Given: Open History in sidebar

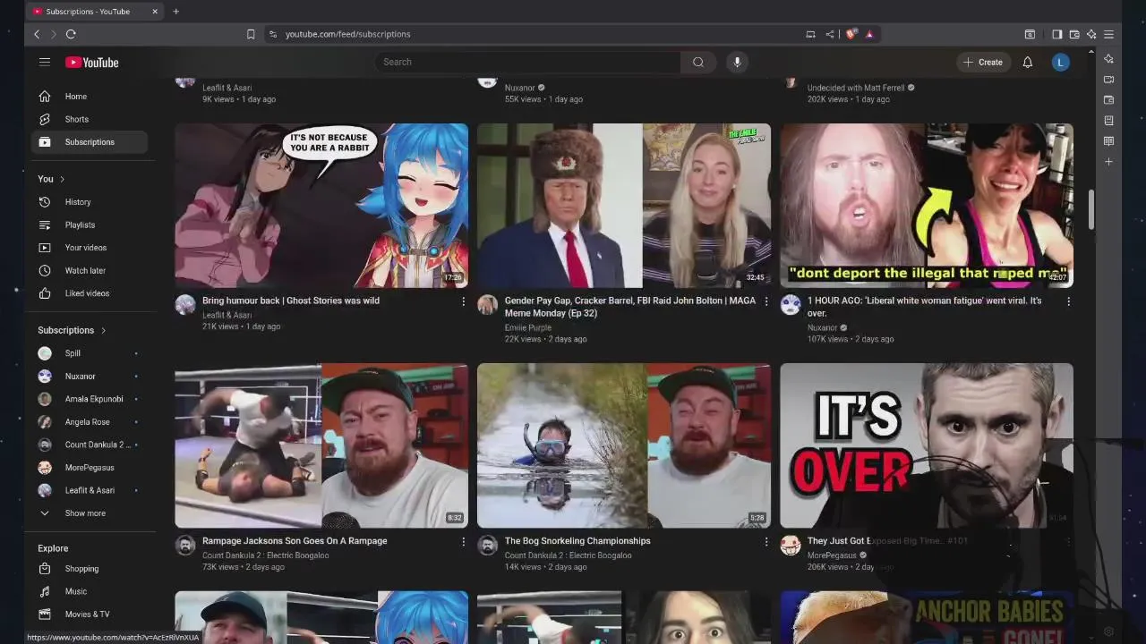Looking at the screenshot, I should tap(90, 202).
